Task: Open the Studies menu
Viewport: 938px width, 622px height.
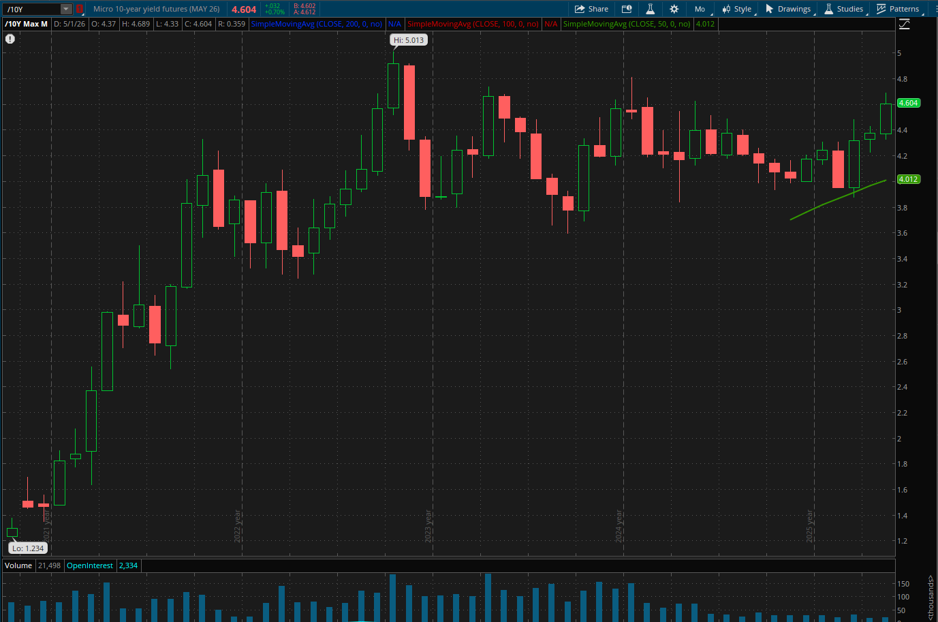Action: click(843, 9)
